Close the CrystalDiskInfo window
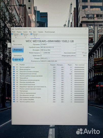 [x=86, y=29]
